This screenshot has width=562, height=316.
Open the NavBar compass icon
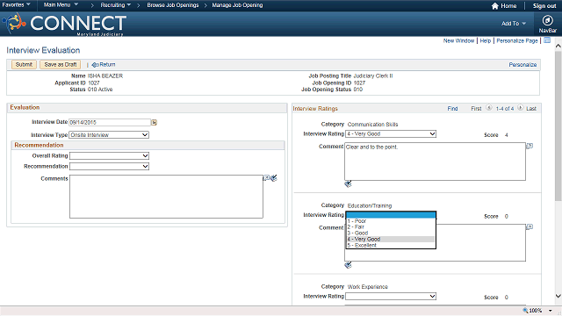pyautogui.click(x=547, y=20)
